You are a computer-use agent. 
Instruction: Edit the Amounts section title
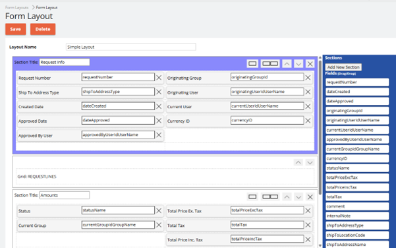[65, 195]
